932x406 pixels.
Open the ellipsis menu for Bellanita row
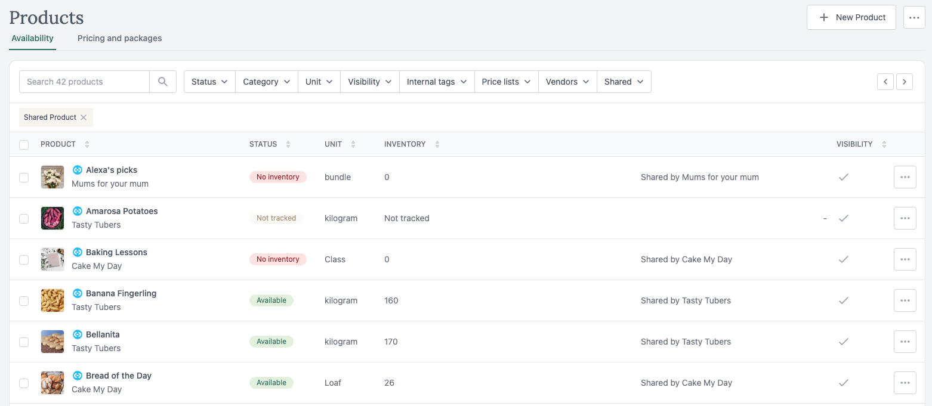tap(905, 342)
